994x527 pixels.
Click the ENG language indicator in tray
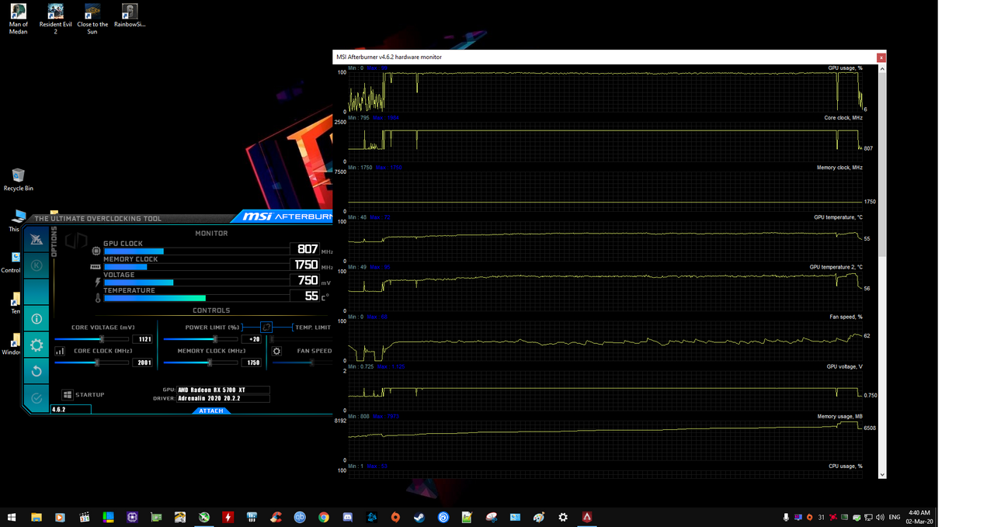895,517
